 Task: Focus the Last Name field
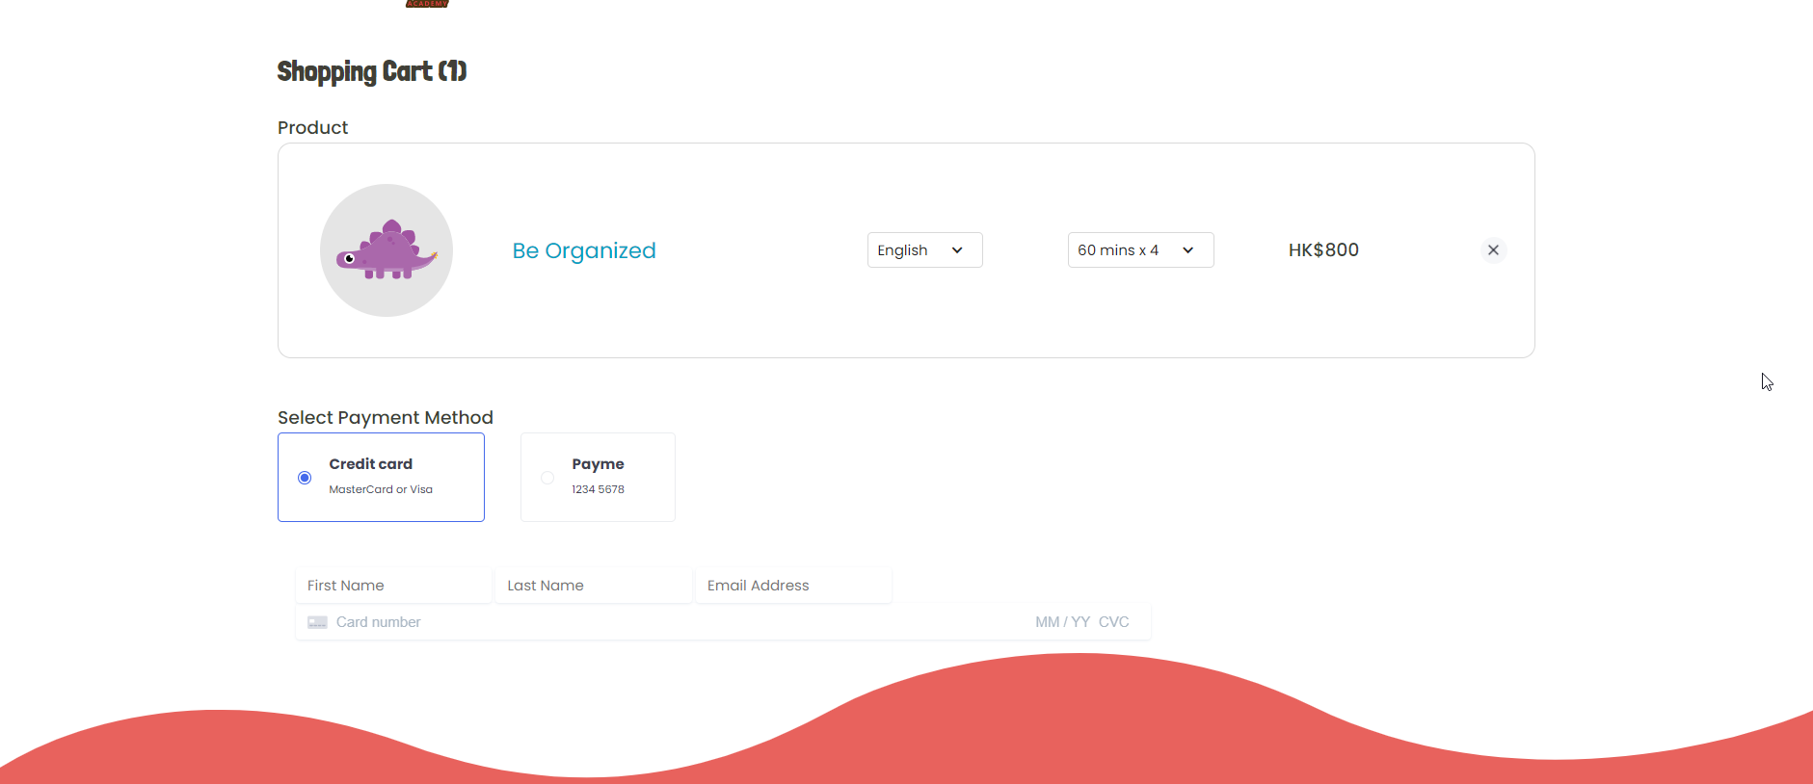point(594,586)
